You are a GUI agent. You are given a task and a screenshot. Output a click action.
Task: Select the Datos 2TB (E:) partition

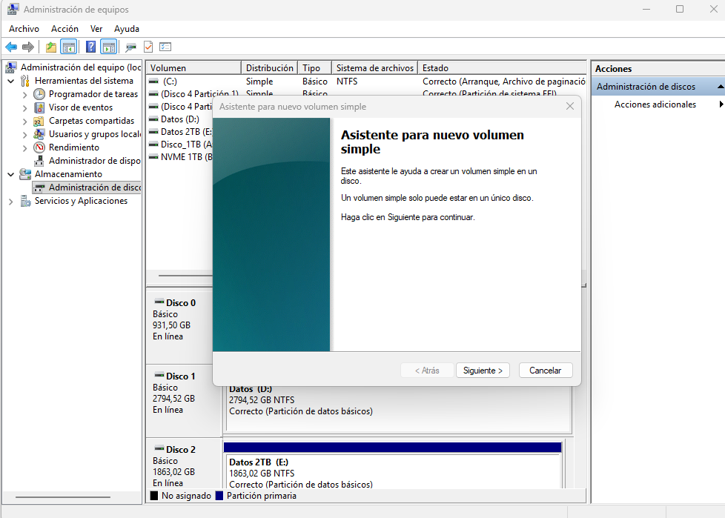[393, 472]
